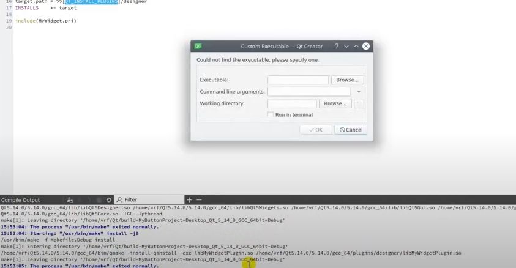The image size is (516, 268).
Task: Focus the Executable path field
Action: click(298, 80)
